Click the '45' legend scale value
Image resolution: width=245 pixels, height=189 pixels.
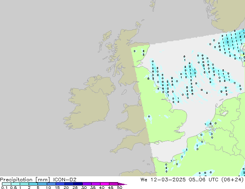click(x=111, y=187)
